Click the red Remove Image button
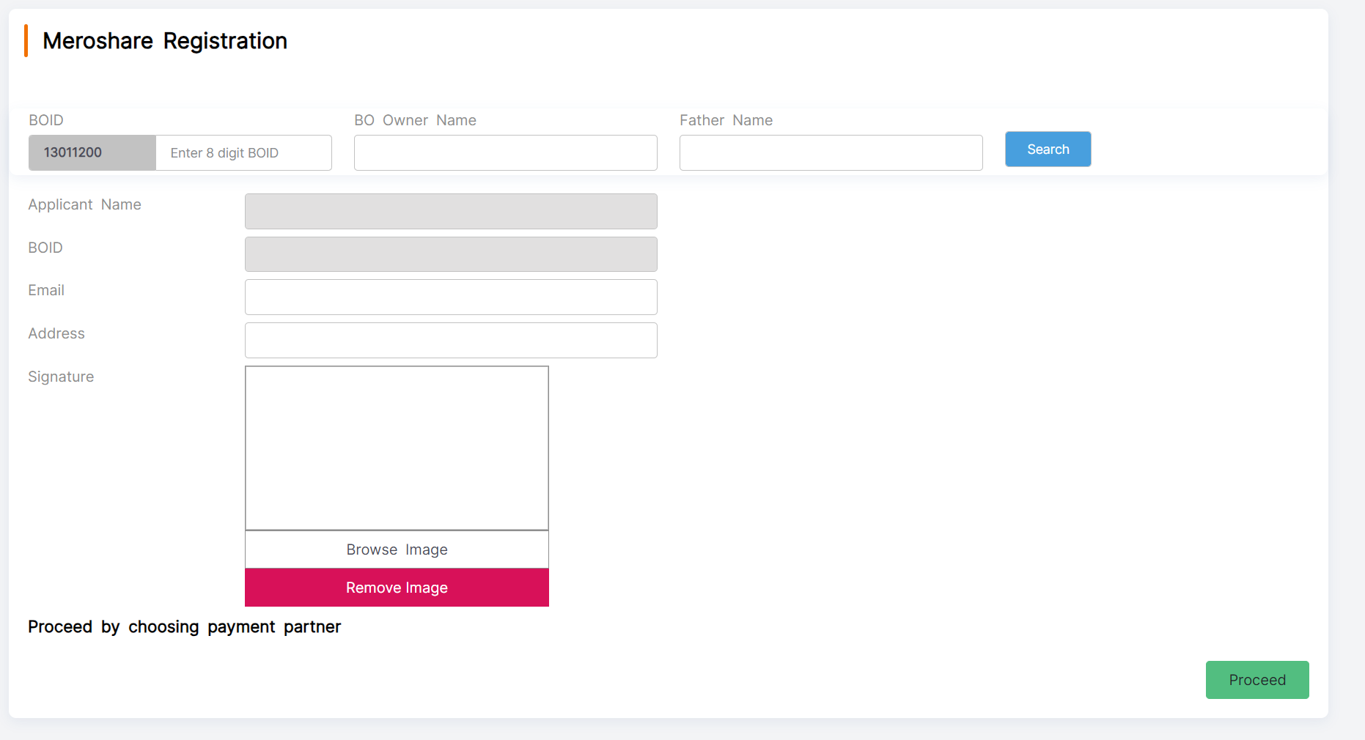This screenshot has width=1365, height=740. click(397, 588)
